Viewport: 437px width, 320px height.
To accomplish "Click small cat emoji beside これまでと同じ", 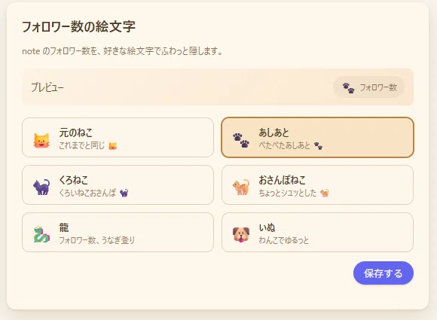I will (112, 145).
